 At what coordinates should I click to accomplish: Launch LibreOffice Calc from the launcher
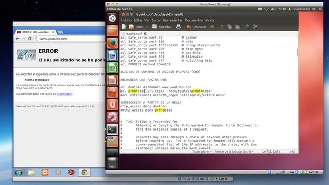(112, 68)
